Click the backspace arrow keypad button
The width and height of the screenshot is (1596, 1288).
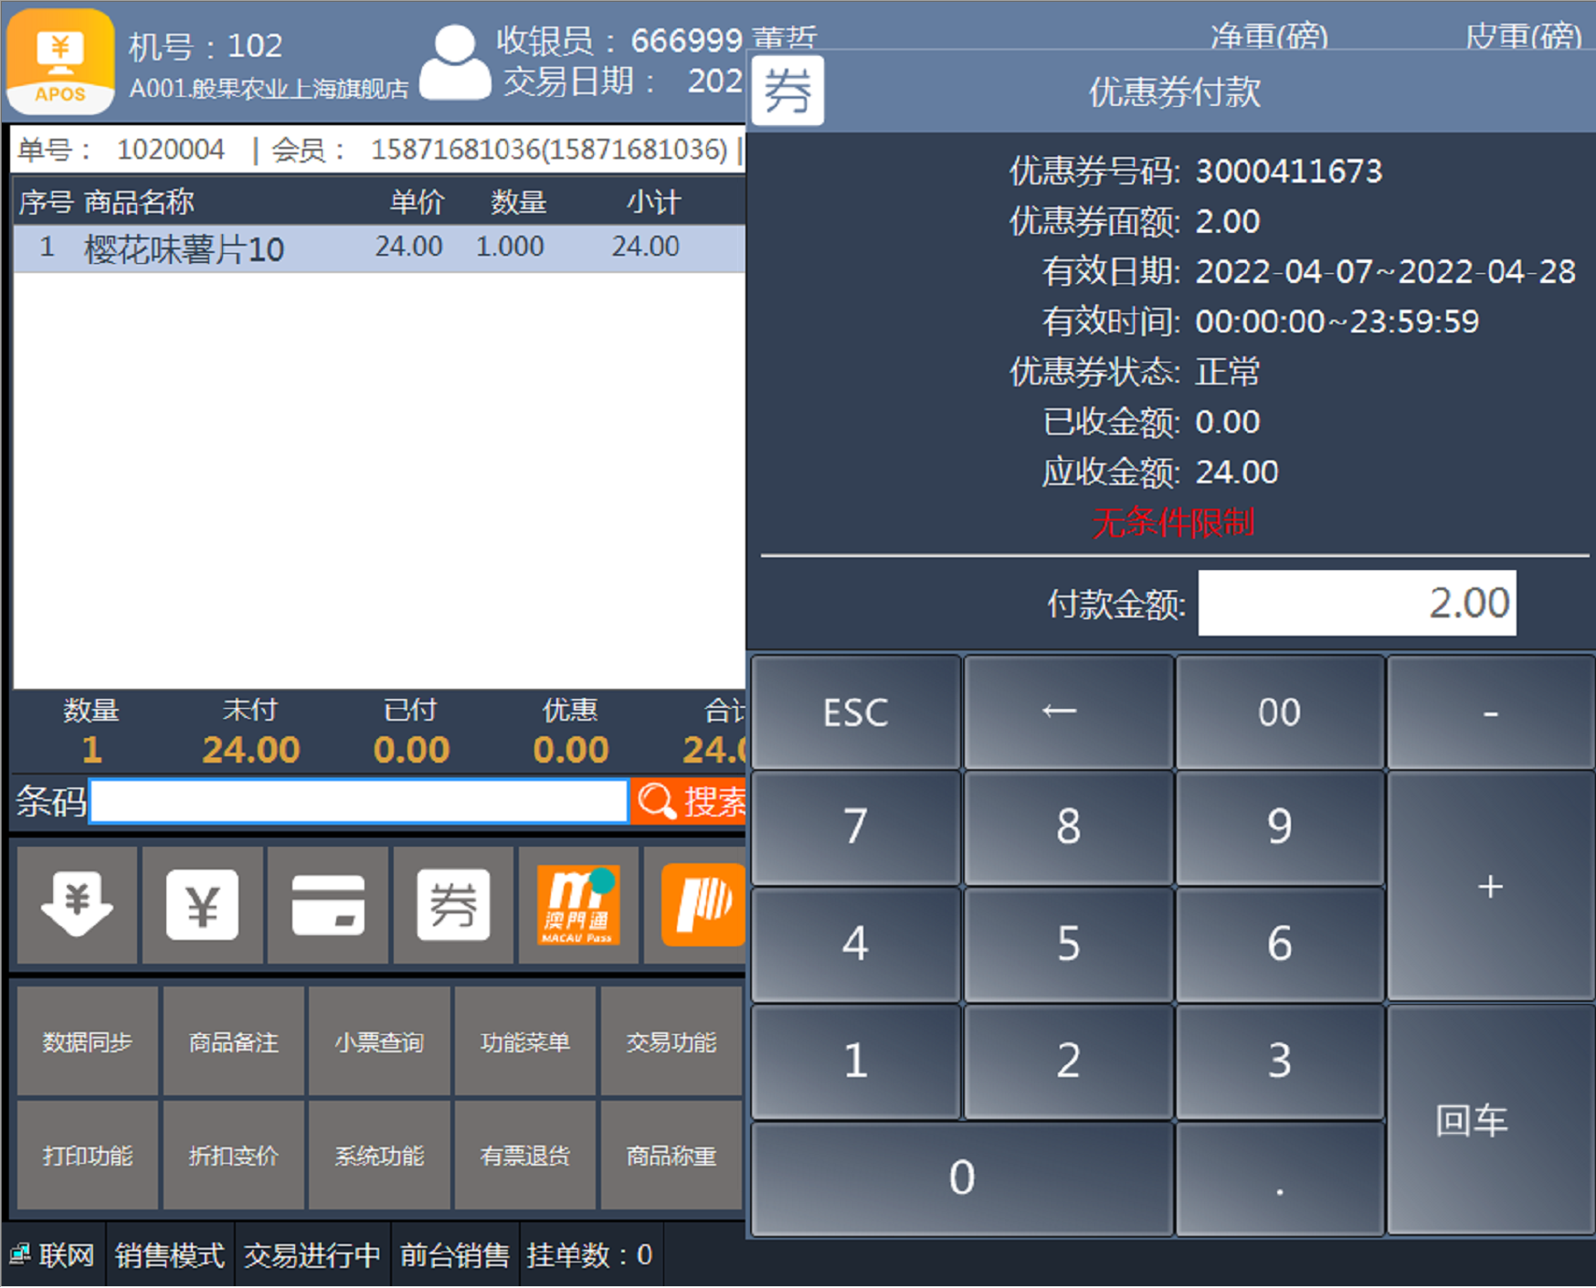tap(1068, 712)
